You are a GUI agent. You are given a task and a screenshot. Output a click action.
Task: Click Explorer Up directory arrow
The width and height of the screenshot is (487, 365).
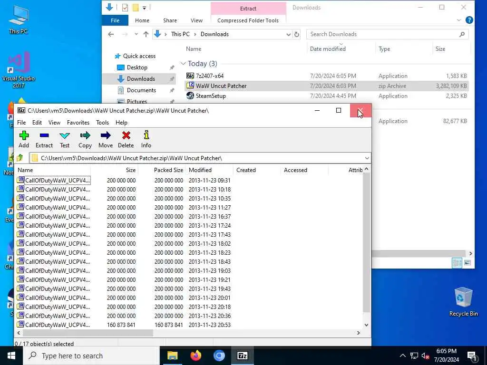point(146,34)
